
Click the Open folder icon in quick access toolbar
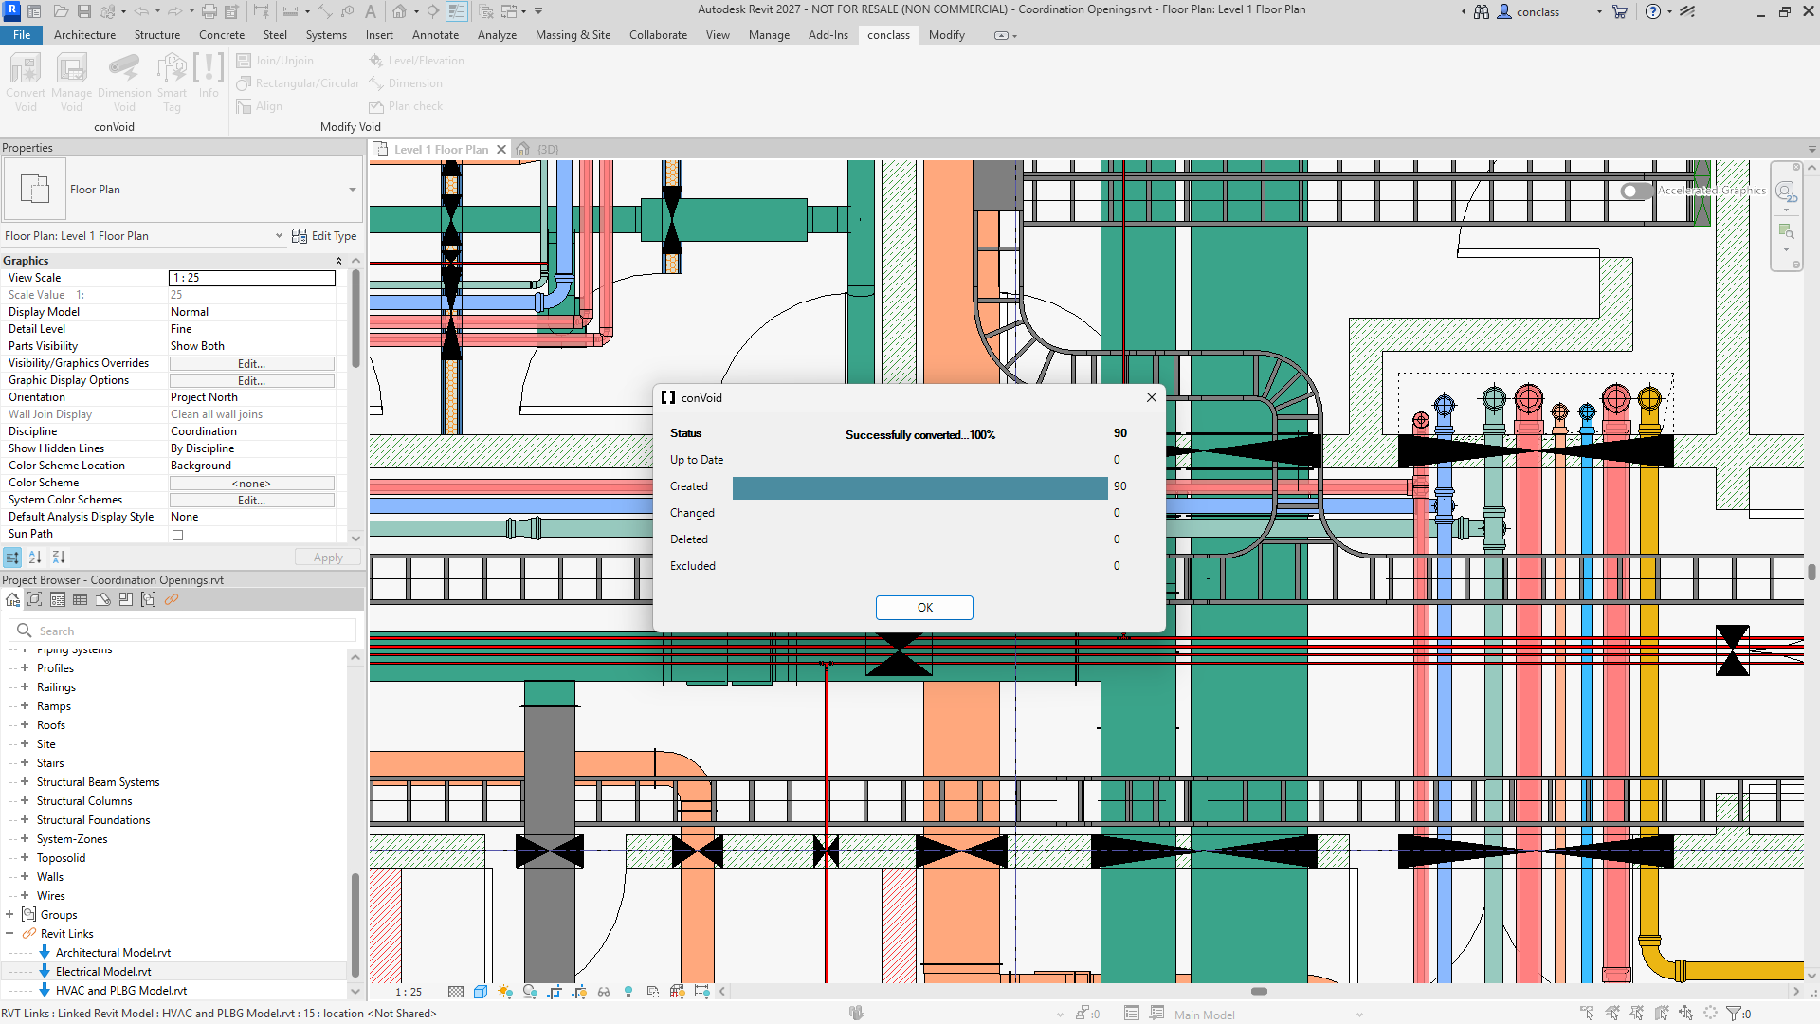61,11
